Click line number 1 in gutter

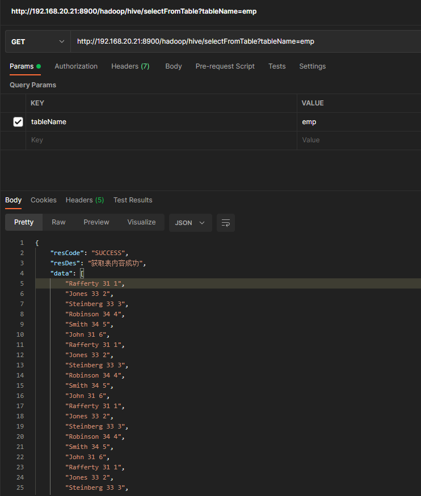coord(22,243)
